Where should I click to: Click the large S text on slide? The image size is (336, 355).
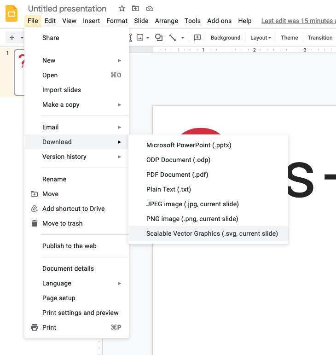(301, 180)
